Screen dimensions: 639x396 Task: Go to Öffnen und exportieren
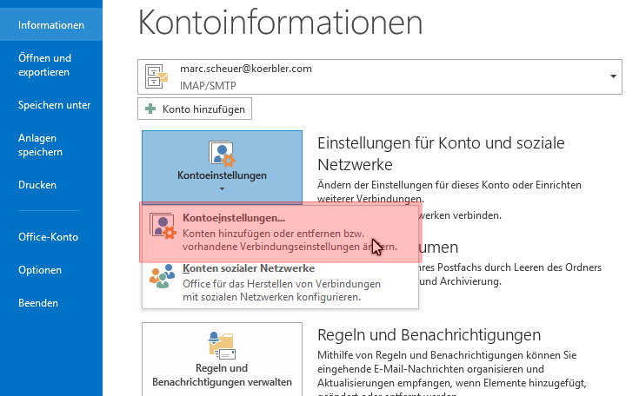pos(45,65)
